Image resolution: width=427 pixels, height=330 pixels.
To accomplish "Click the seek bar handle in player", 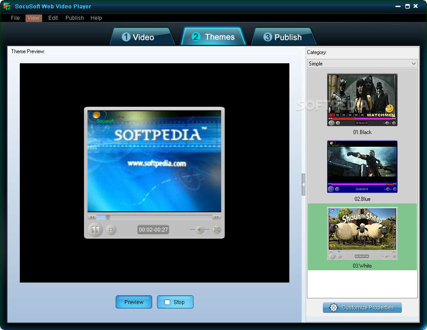I will 108,217.
